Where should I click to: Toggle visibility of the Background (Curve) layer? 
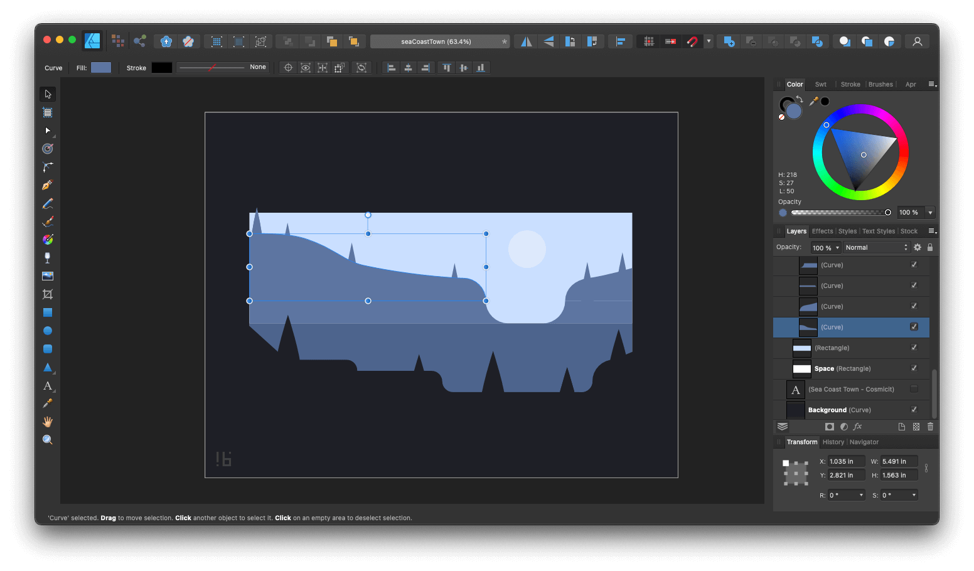pos(914,410)
